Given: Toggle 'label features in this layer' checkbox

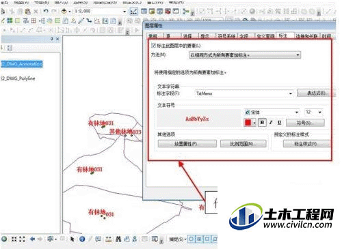Looking at the screenshot, I should (153, 46).
